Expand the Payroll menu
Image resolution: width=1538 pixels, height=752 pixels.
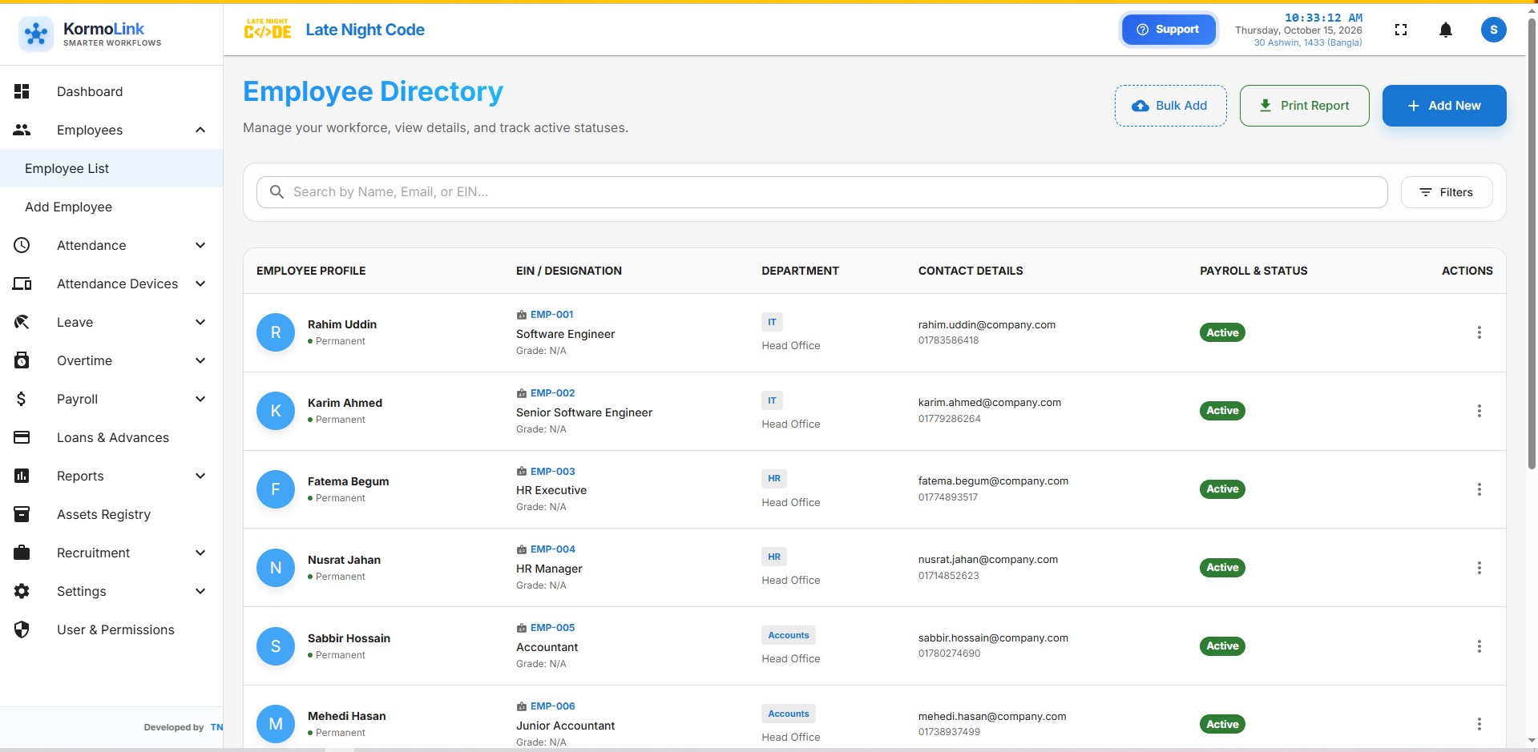pyautogui.click(x=200, y=399)
